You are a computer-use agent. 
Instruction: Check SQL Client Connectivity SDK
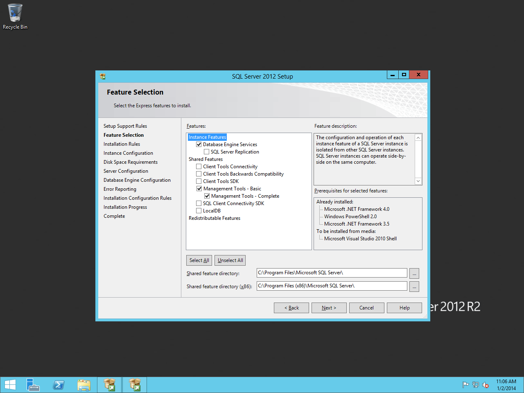pos(199,203)
